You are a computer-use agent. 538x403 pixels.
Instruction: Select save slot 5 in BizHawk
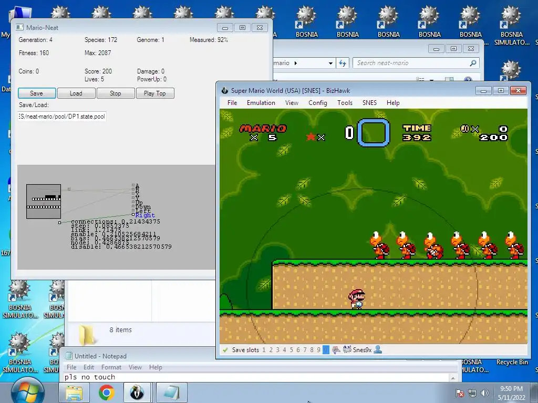291,350
